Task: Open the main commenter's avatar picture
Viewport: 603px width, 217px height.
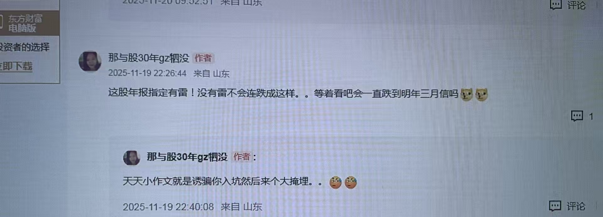Action: click(90, 61)
